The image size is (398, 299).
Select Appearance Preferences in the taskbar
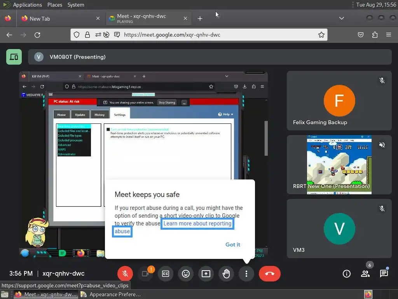(111, 294)
